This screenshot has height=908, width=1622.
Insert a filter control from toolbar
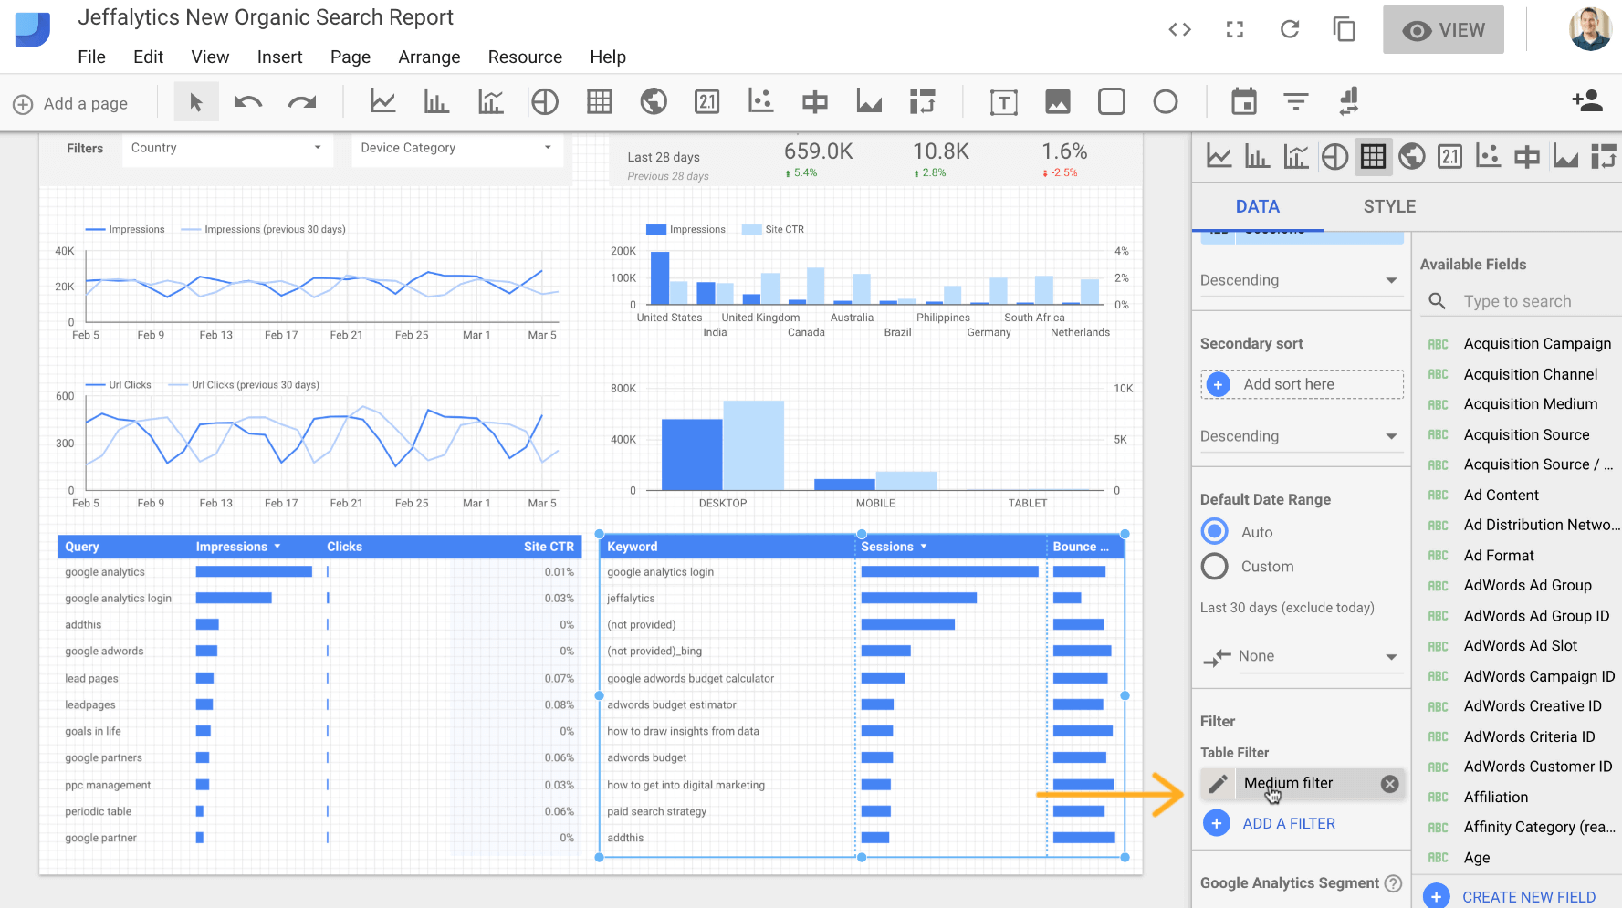(x=1296, y=101)
